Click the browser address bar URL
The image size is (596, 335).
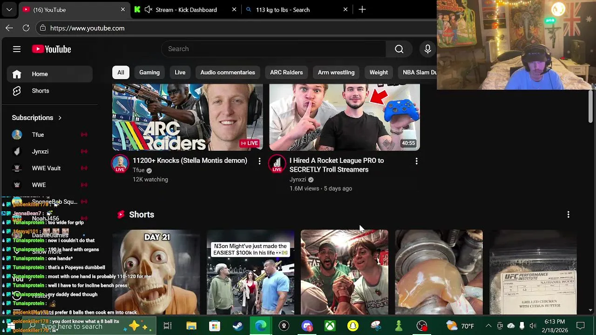coord(87,28)
